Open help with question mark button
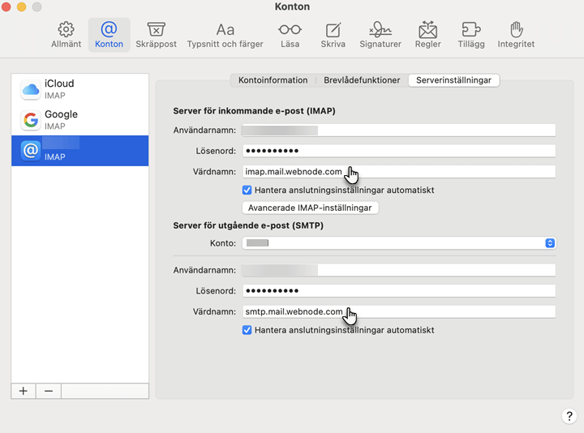 coord(569,416)
